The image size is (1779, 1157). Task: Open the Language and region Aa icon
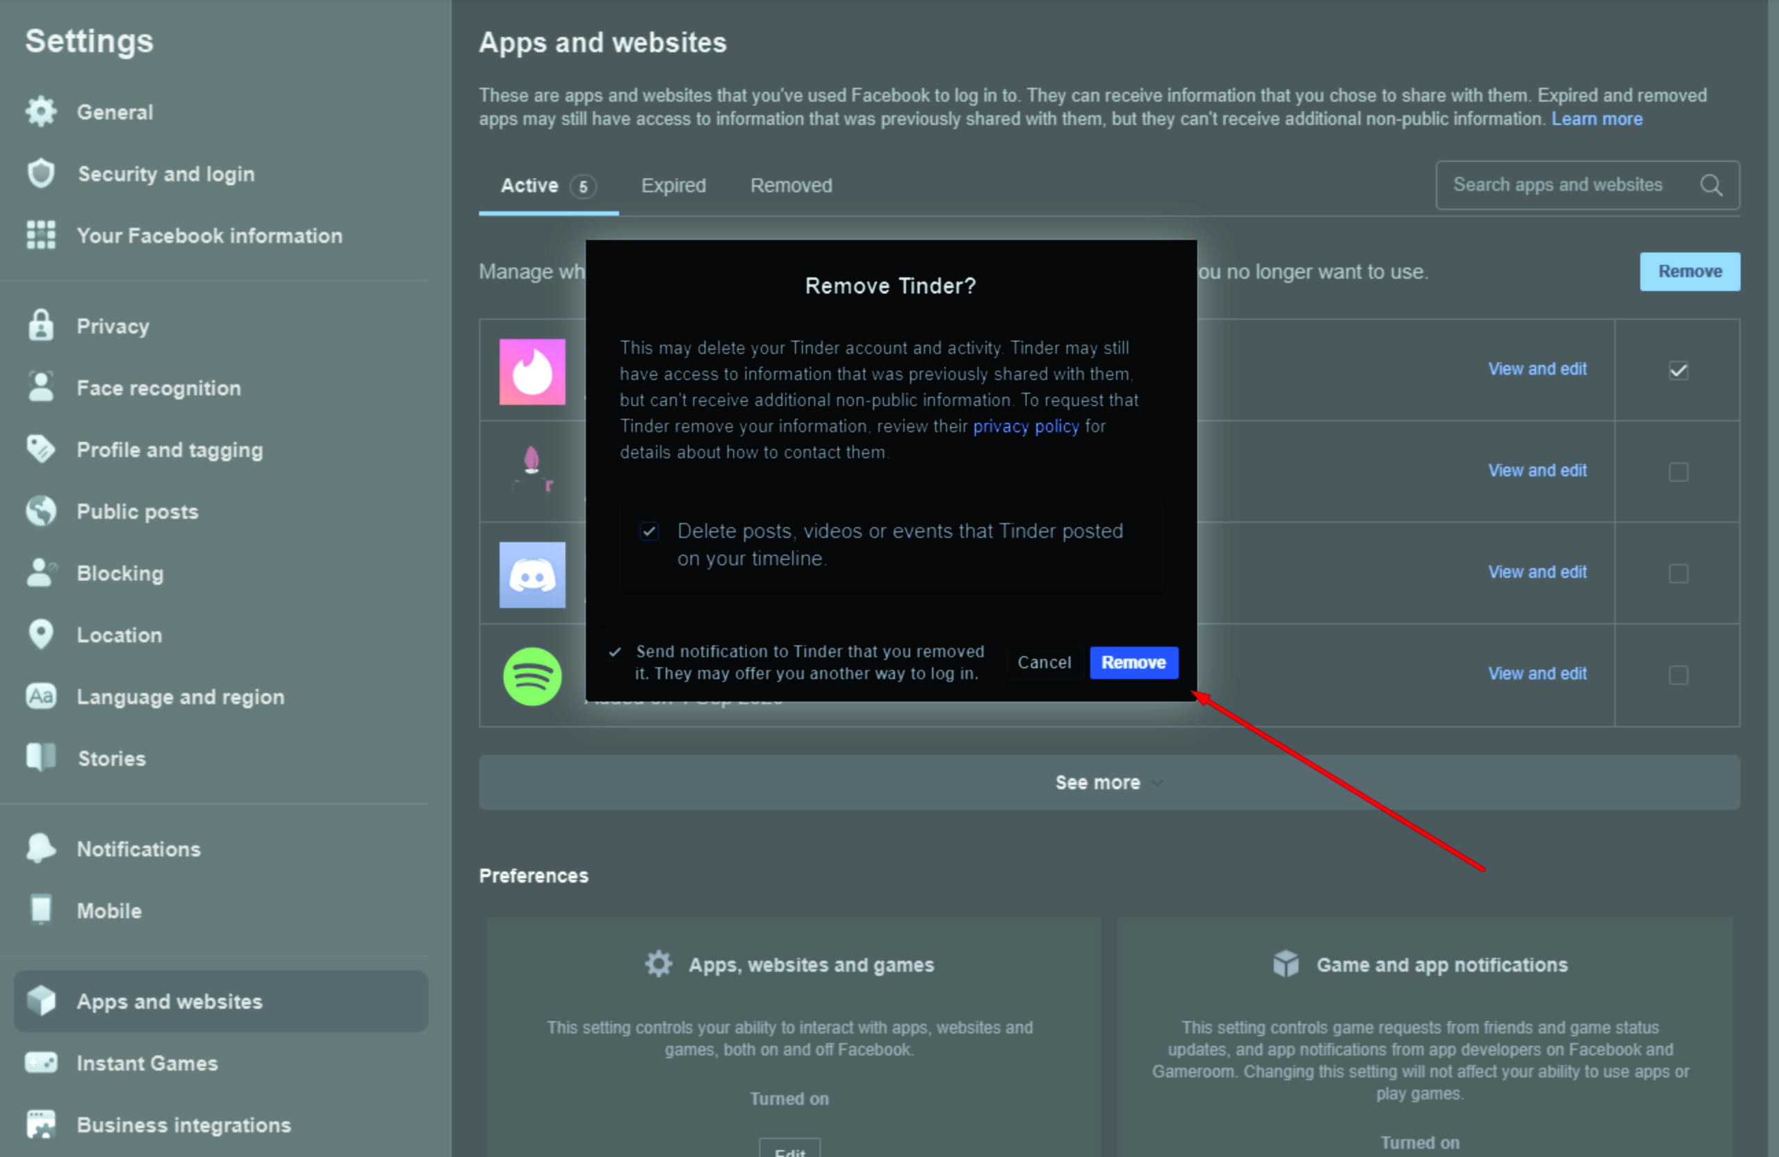[41, 696]
